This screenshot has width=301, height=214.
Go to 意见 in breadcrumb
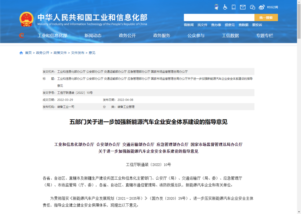pos(92,53)
